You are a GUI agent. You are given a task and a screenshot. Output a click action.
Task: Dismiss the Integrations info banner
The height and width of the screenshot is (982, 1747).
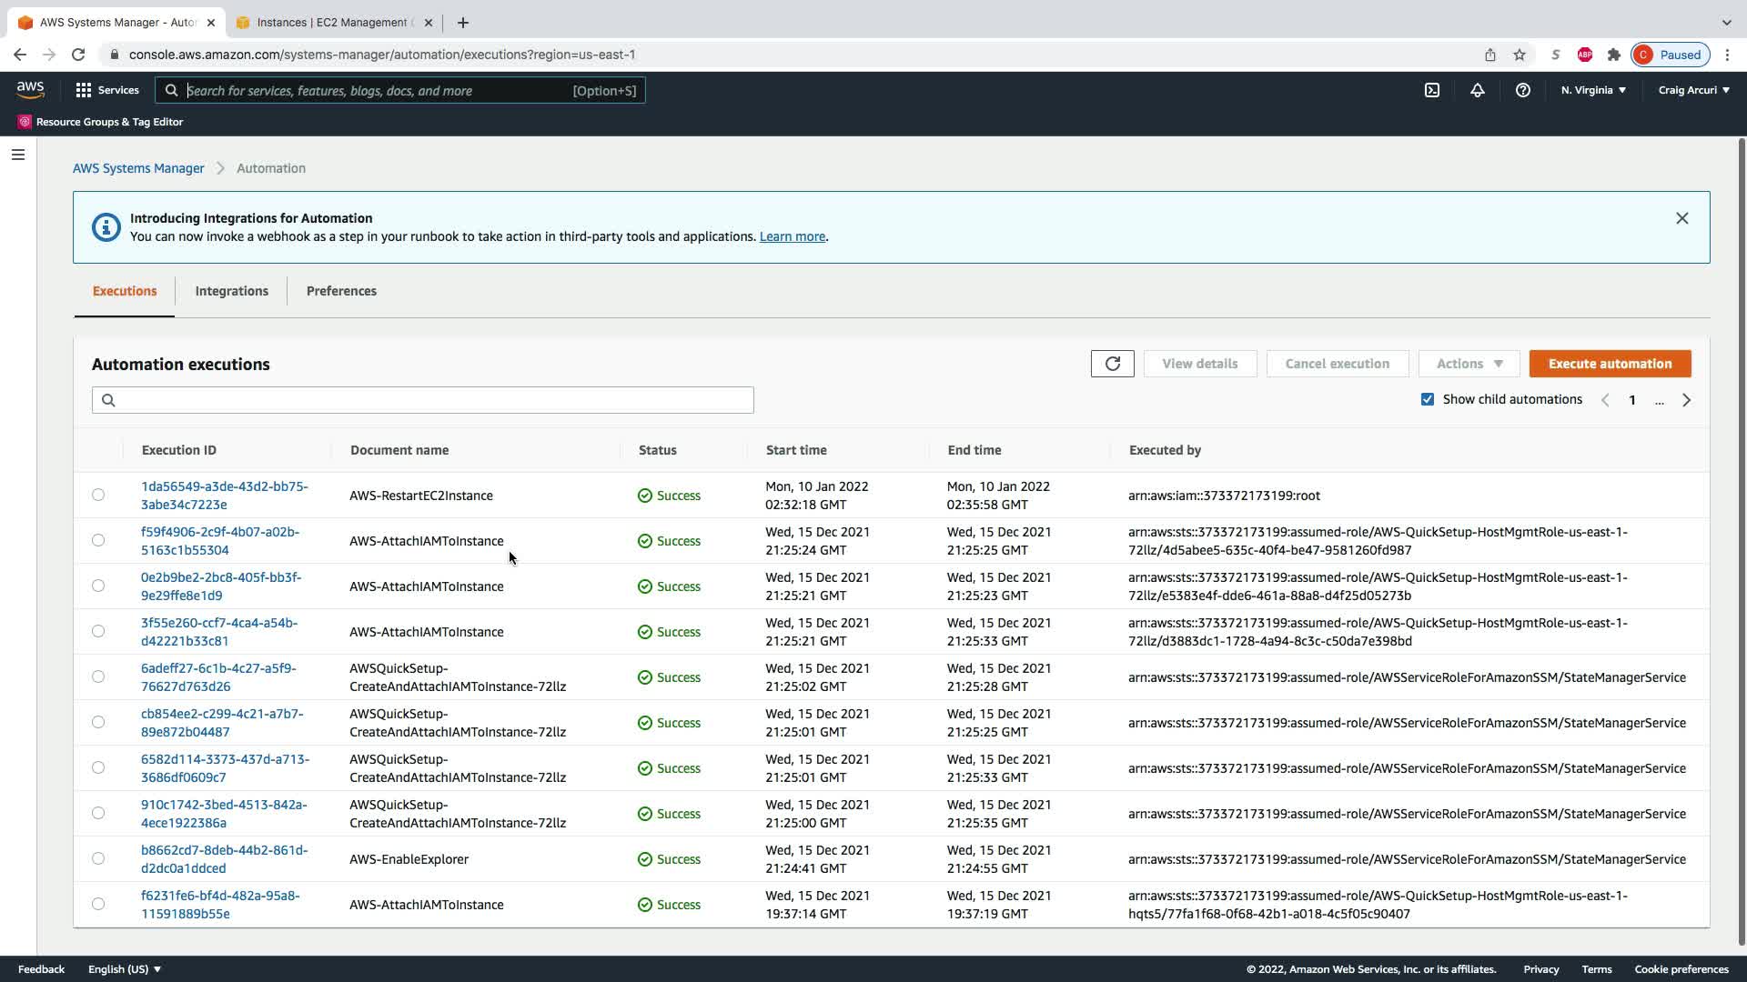(1681, 218)
